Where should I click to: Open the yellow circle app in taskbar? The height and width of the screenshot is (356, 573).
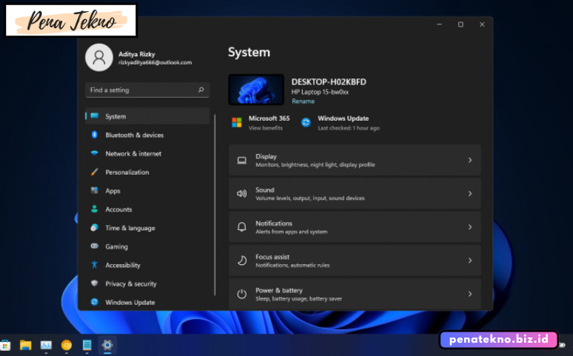pos(67,345)
